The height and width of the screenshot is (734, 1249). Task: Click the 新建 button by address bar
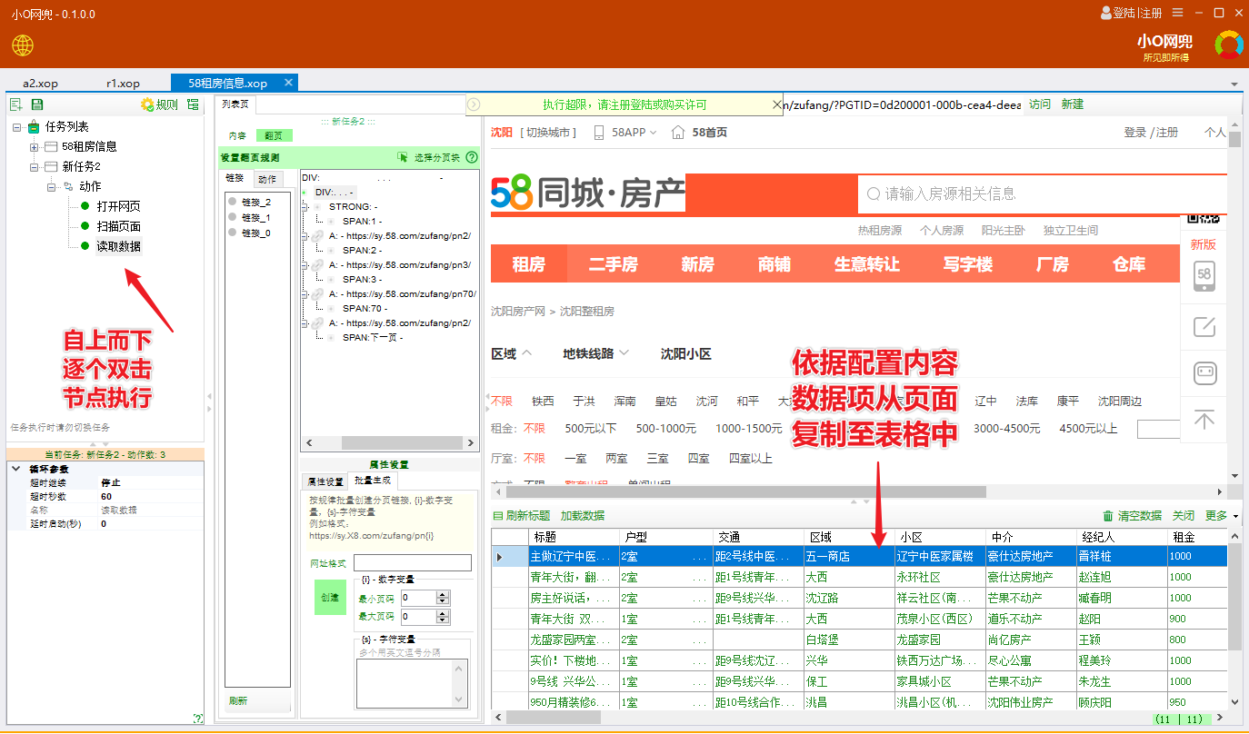tap(1073, 104)
